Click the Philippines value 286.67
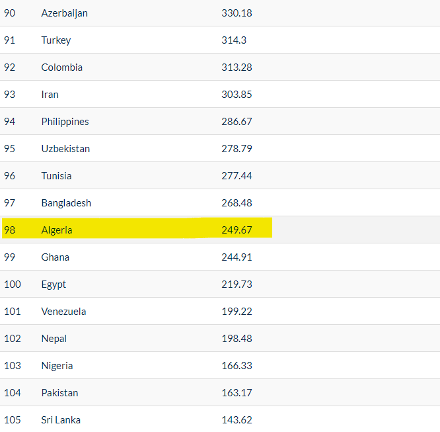Image resolution: width=440 pixels, height=432 pixels. [237, 122]
